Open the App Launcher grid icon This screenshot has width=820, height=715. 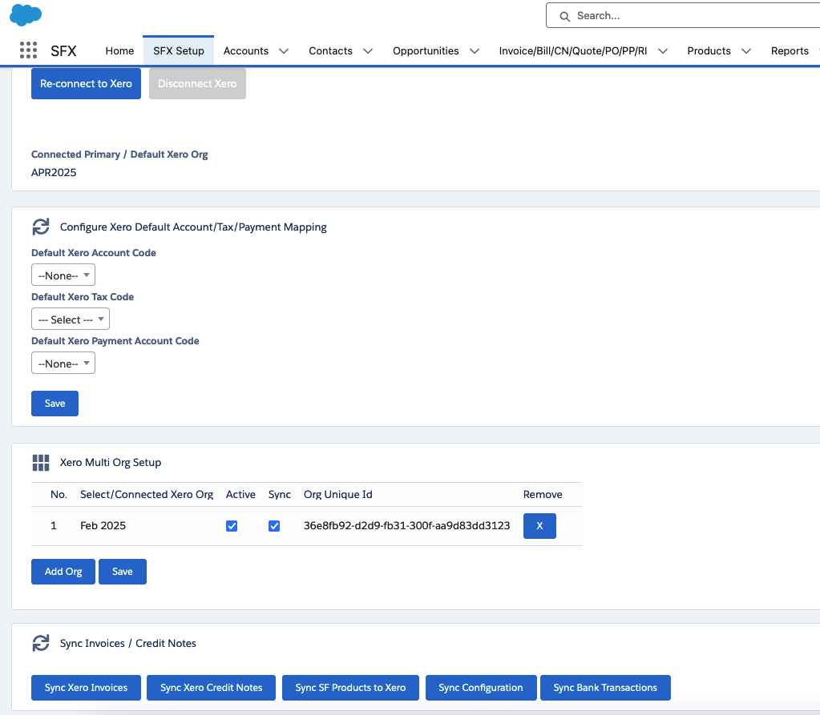point(28,50)
